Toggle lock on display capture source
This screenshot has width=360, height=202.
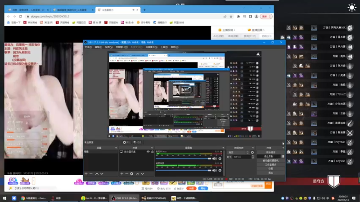coord(152,152)
